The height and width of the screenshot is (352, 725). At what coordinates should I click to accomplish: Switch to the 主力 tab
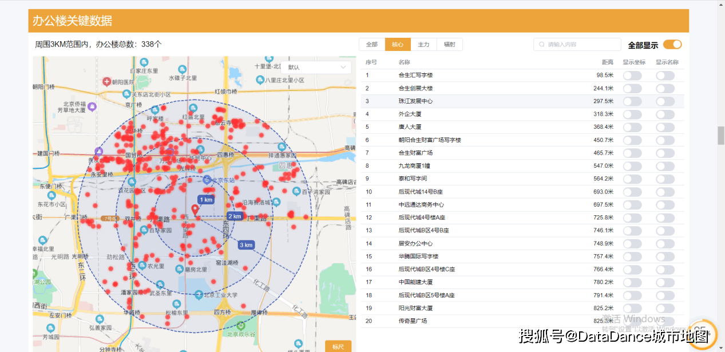pyautogui.click(x=423, y=45)
